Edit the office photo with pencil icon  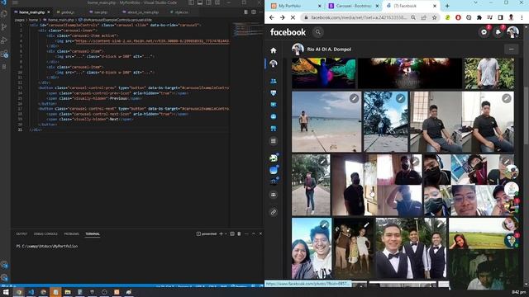507,98
